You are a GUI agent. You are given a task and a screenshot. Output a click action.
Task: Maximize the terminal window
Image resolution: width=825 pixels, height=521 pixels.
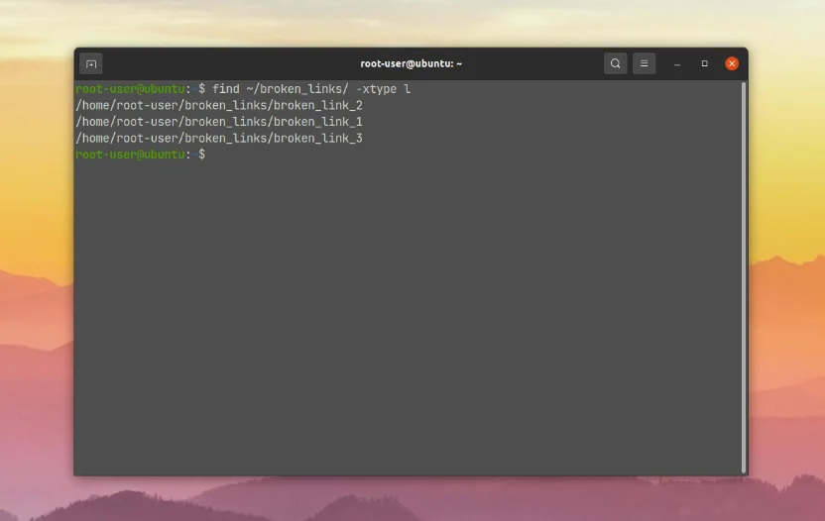click(x=704, y=63)
